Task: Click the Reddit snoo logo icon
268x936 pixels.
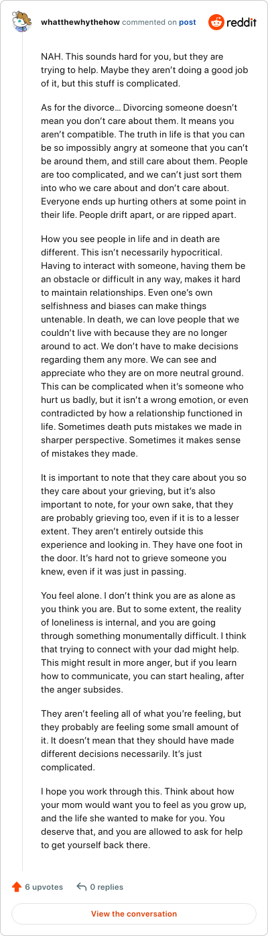Action: point(216,22)
